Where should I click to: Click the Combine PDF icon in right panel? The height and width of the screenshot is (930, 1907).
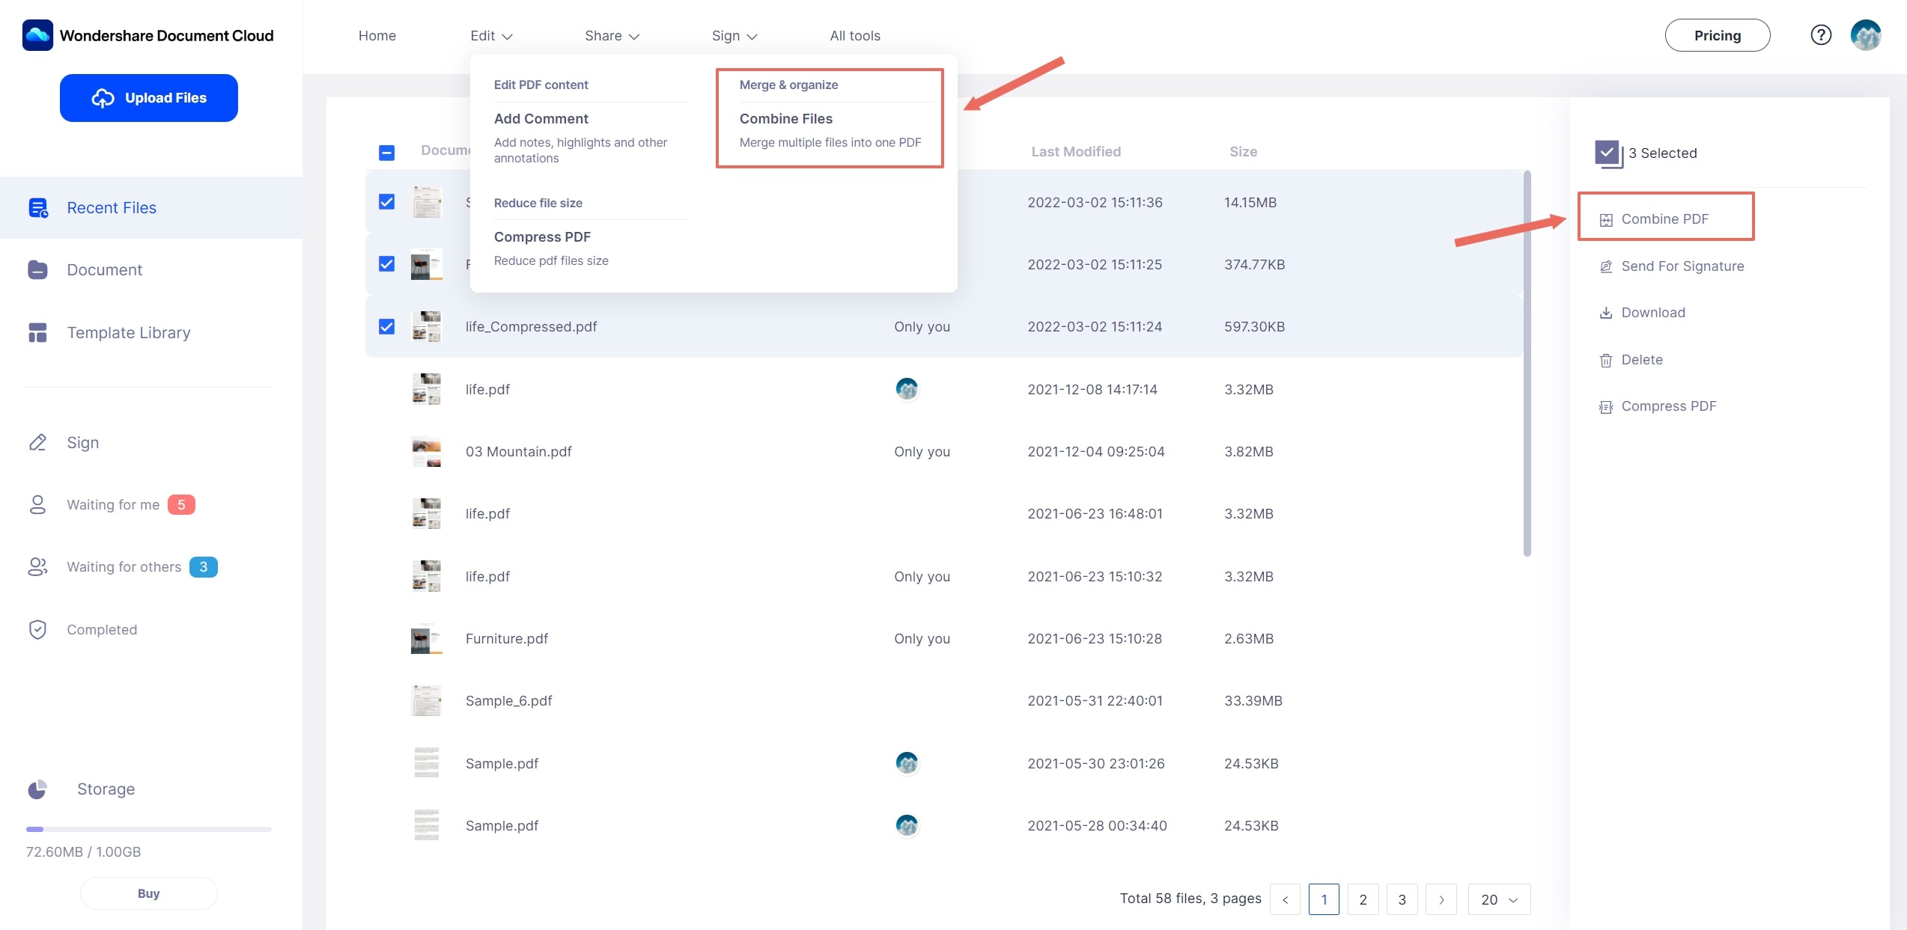pyautogui.click(x=1606, y=220)
